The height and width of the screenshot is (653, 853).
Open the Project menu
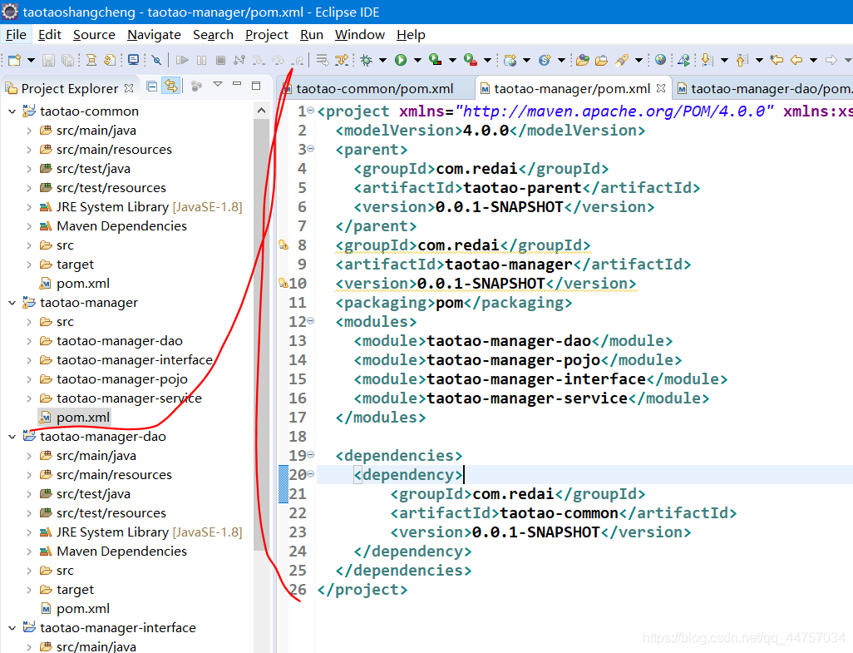coord(267,35)
